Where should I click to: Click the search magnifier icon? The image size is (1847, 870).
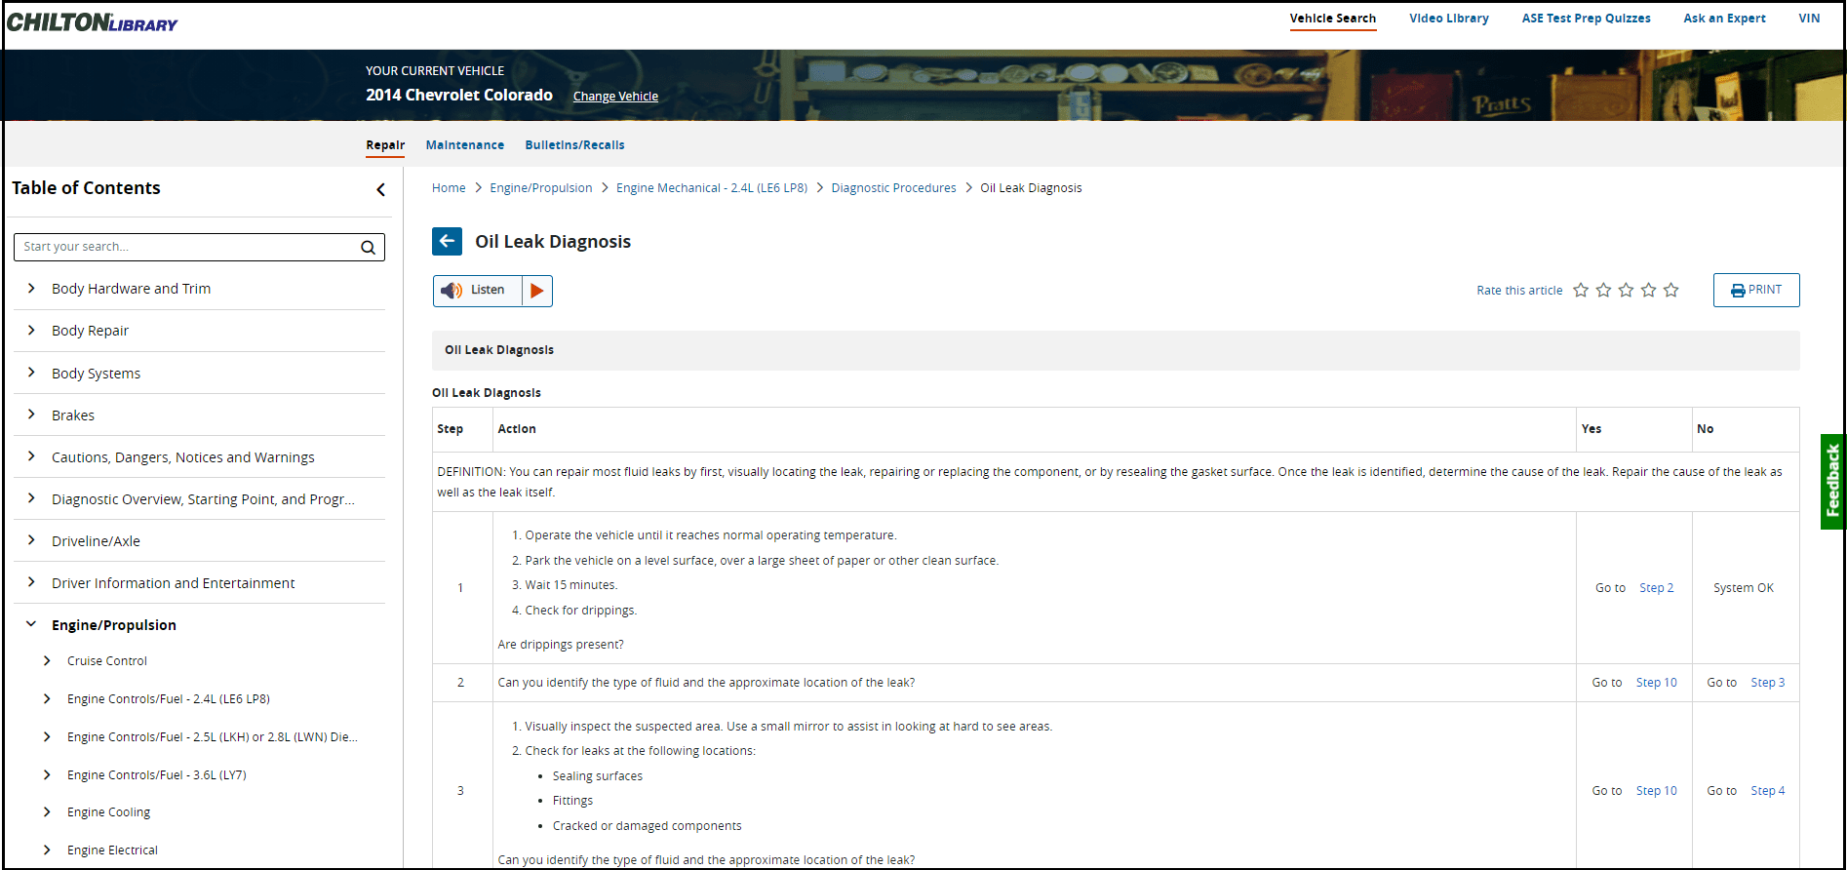click(368, 248)
